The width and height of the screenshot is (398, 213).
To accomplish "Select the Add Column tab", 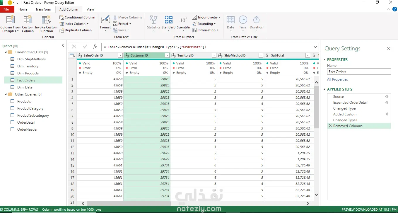I will [x=69, y=9].
